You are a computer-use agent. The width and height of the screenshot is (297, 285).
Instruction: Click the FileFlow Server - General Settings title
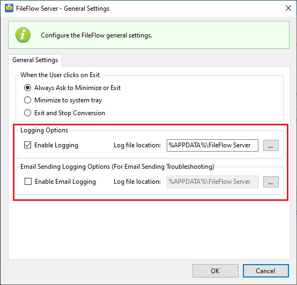point(63,9)
